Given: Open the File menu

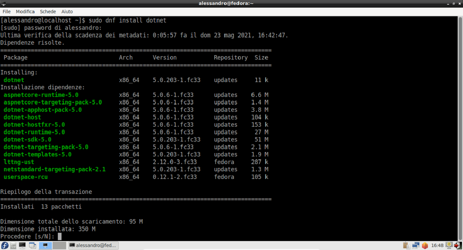Looking at the screenshot, I should (7, 12).
